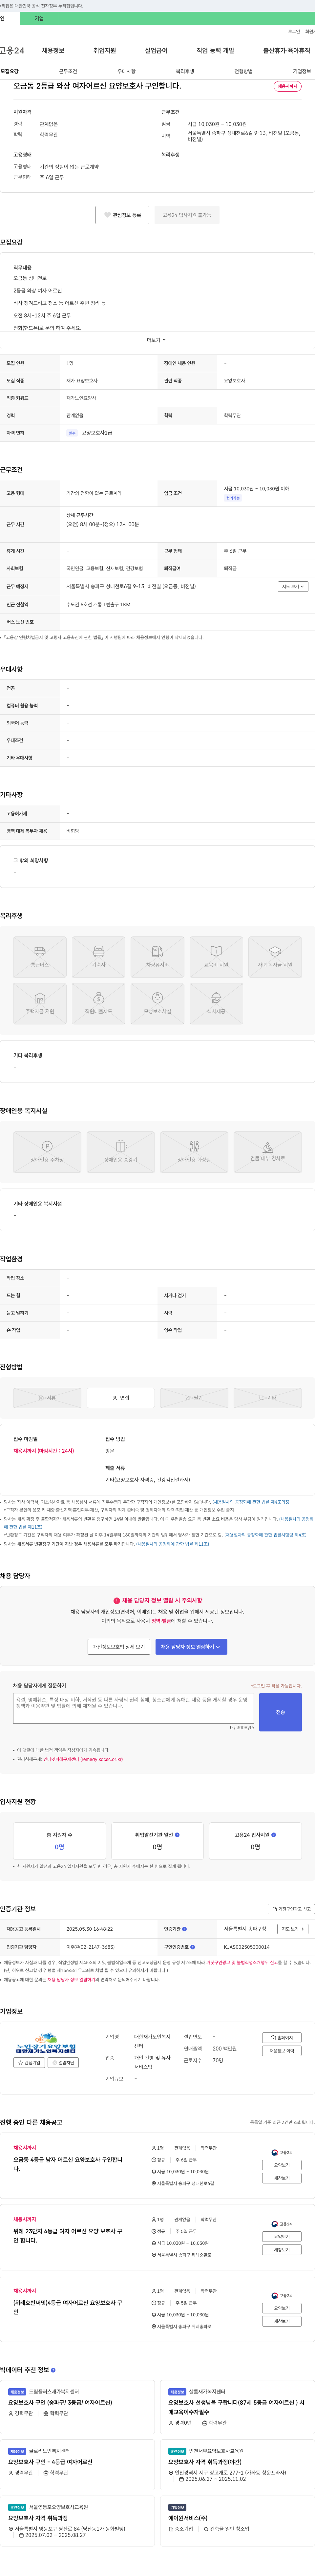Click the info icon beside 빅데이터 추천 정보
Viewport: 315px width, 2576px height.
tap(53, 2370)
